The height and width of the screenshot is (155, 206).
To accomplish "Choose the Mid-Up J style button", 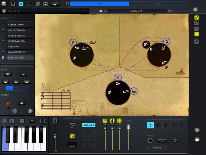I will coord(89,125).
